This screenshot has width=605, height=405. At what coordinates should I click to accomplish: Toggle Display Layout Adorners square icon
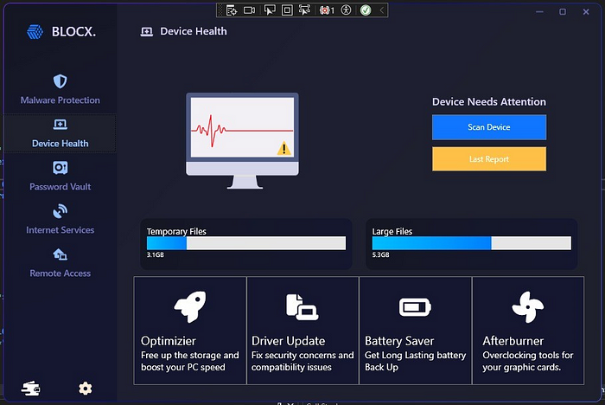tap(287, 10)
